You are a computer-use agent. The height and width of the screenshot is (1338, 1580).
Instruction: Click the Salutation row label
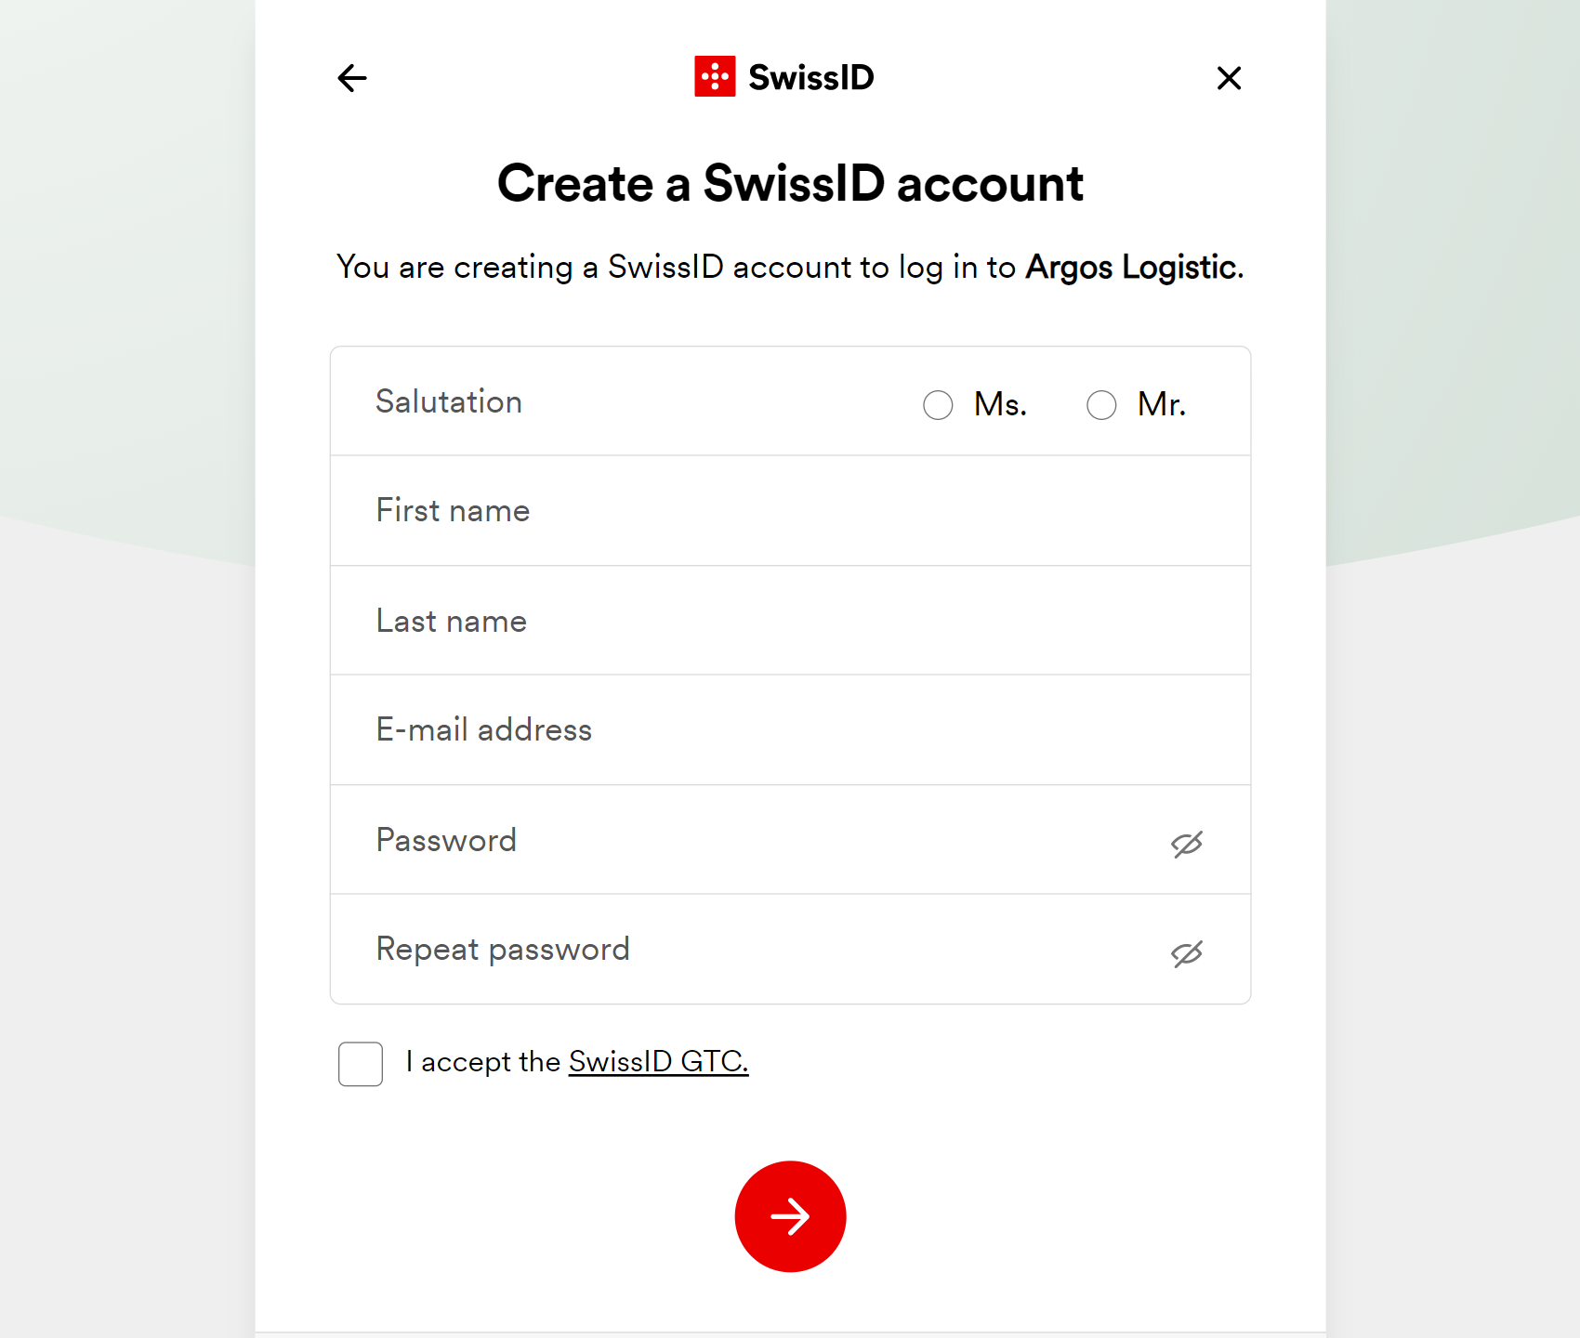tap(449, 401)
